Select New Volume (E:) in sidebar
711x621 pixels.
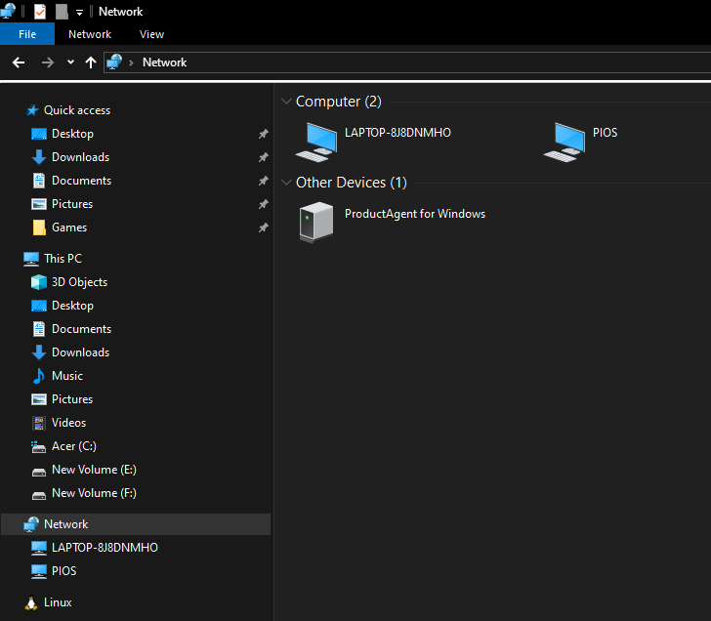[x=94, y=470]
